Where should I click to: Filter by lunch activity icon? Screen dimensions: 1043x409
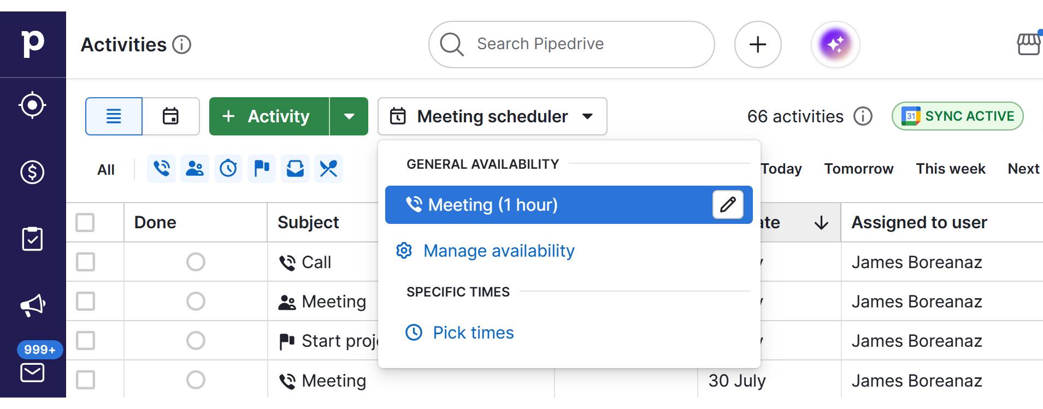[328, 169]
